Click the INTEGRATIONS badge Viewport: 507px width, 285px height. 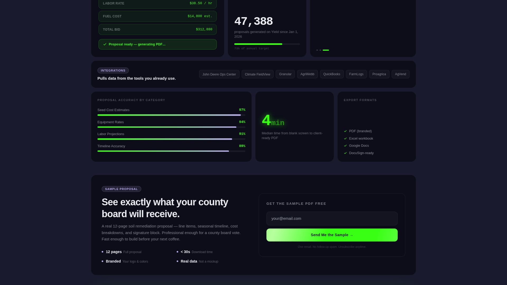tap(113, 70)
